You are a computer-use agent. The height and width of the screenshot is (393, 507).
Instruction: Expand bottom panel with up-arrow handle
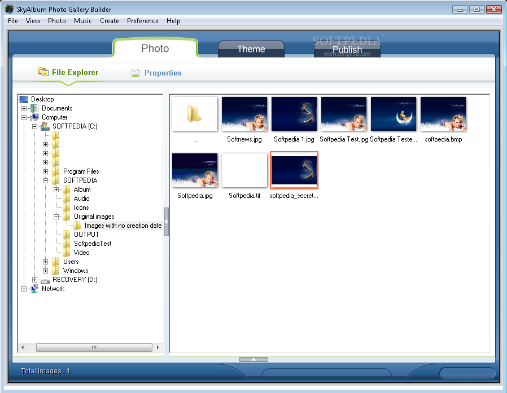pos(253,359)
